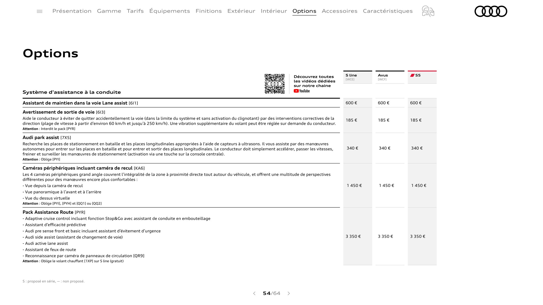Click the 1 450 € price under S line
The image size is (543, 305).
click(354, 186)
